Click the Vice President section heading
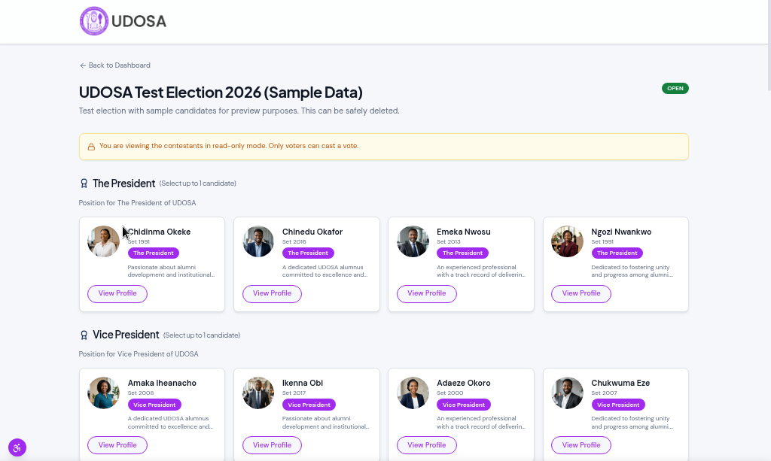The image size is (771, 461). point(126,335)
